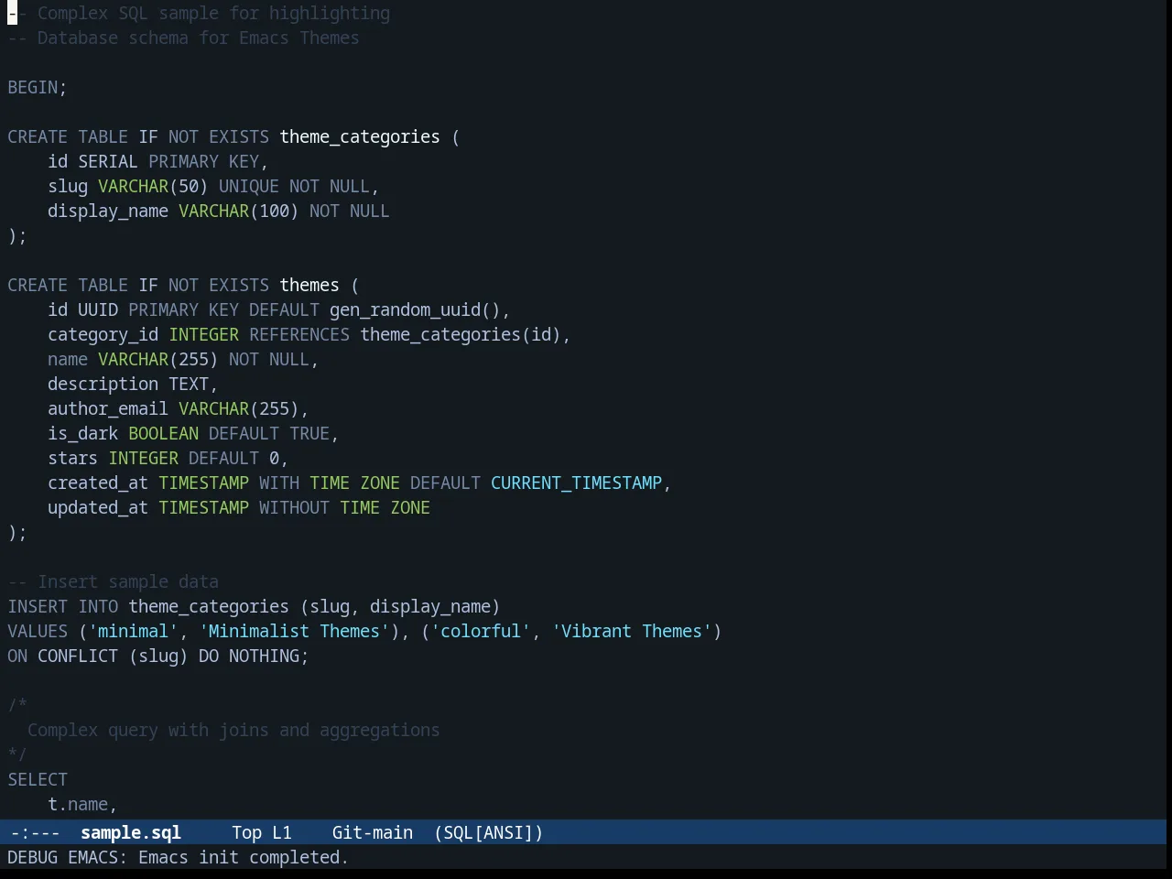Click VARCHAR(50) on the slug line
Image resolution: width=1172 pixels, height=879 pixels.
click(x=153, y=186)
